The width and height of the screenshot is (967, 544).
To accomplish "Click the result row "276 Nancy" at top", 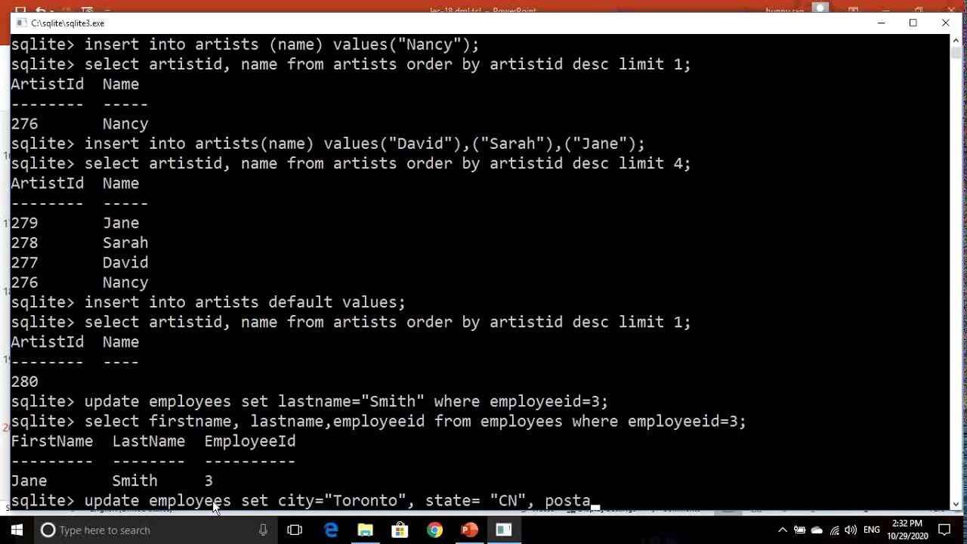I will 79,124.
